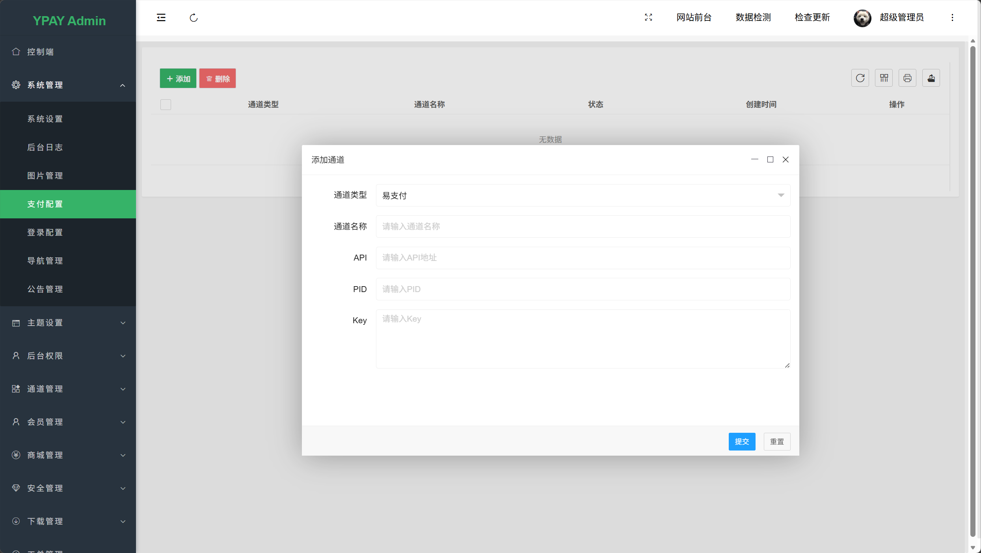Click the page refresh icon in header
The image size is (981, 553).
pyautogui.click(x=194, y=18)
